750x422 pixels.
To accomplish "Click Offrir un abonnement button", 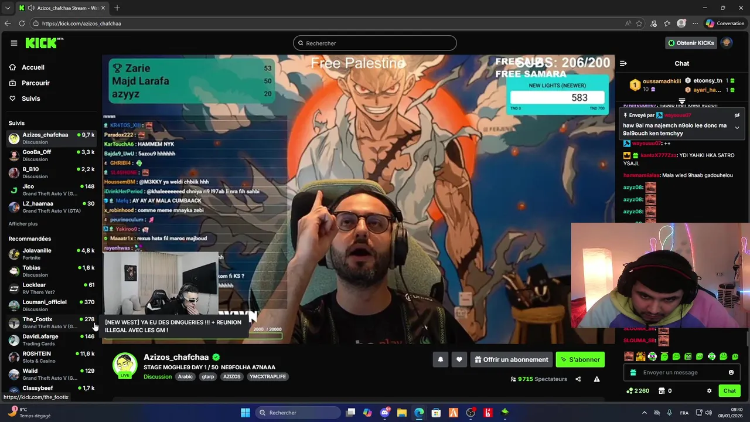I will tap(512, 360).
